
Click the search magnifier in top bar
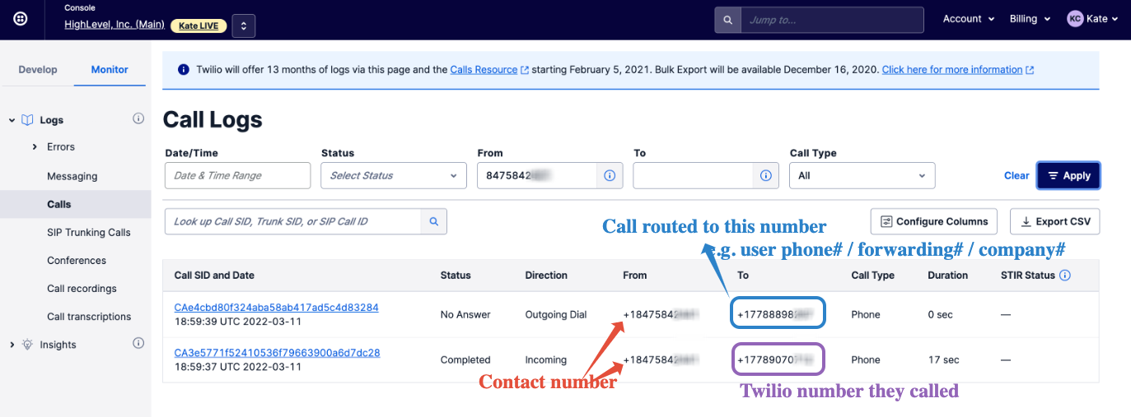pos(727,20)
